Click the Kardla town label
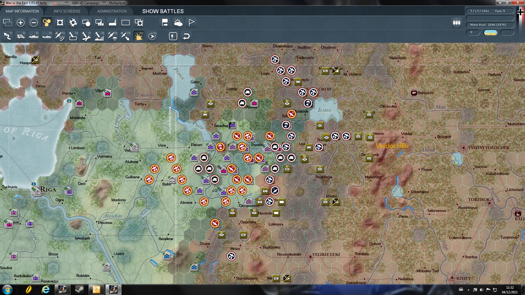The image size is (525, 295). 11,57
